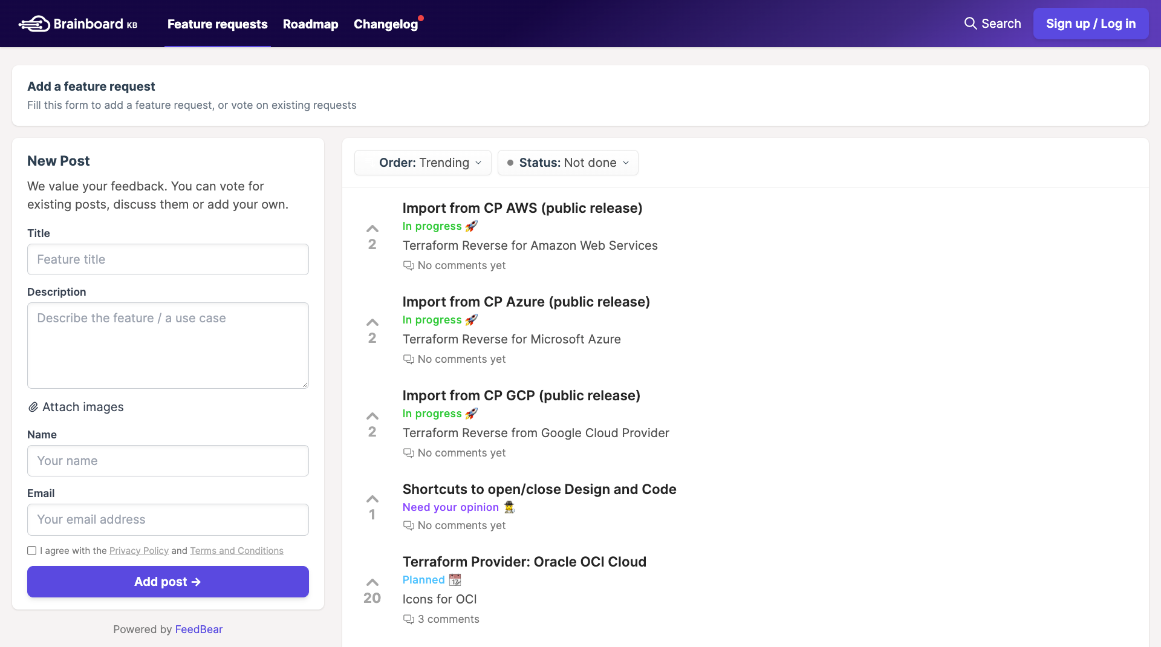
Task: Click the Sign up / Log in button
Action: (1091, 24)
